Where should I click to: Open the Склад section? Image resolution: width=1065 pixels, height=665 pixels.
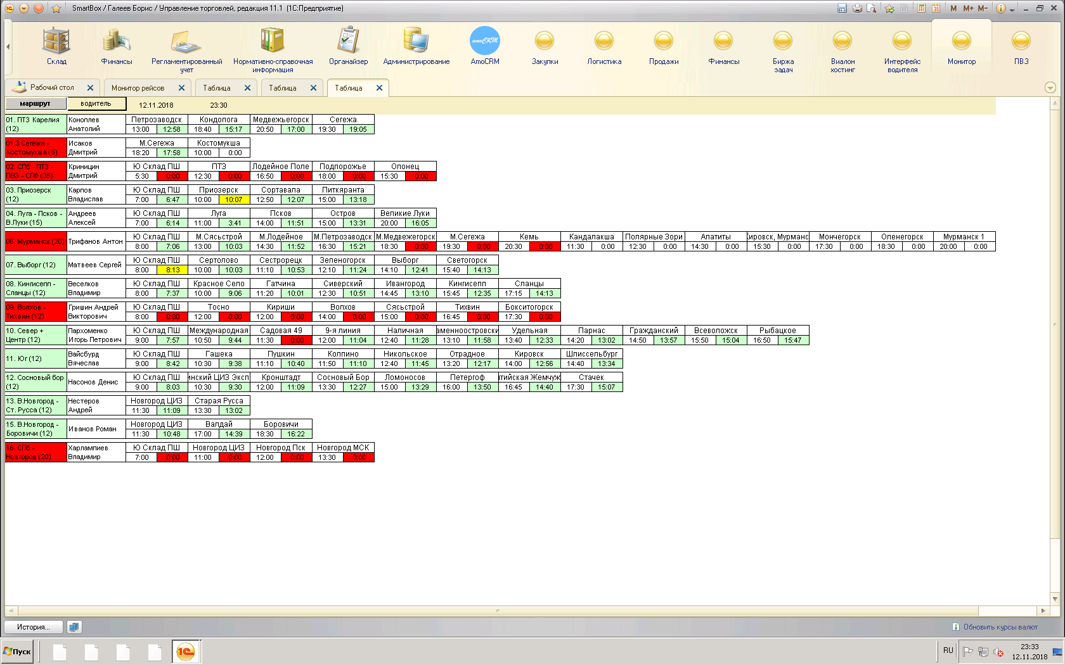click(56, 46)
